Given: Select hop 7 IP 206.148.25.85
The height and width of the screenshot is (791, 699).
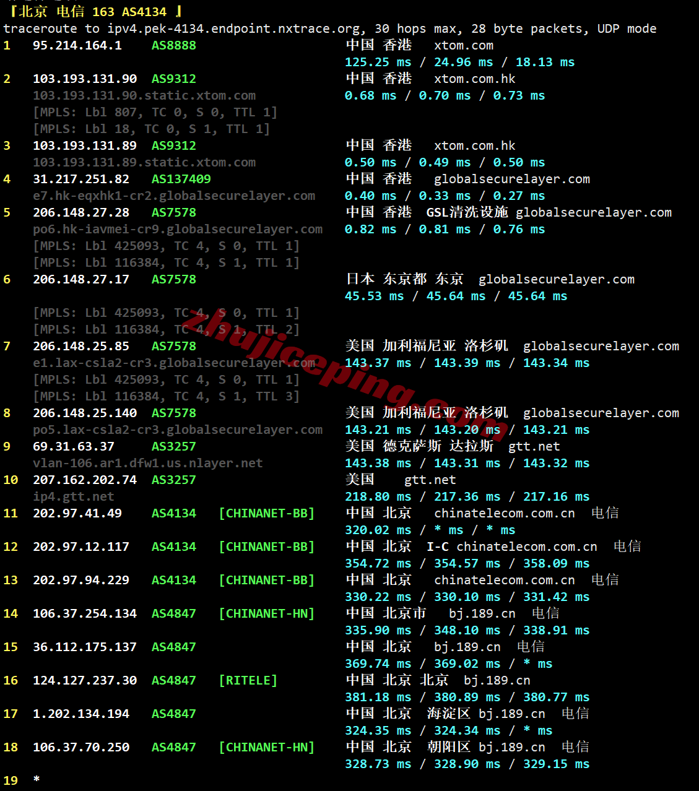Looking at the screenshot, I should [x=81, y=346].
